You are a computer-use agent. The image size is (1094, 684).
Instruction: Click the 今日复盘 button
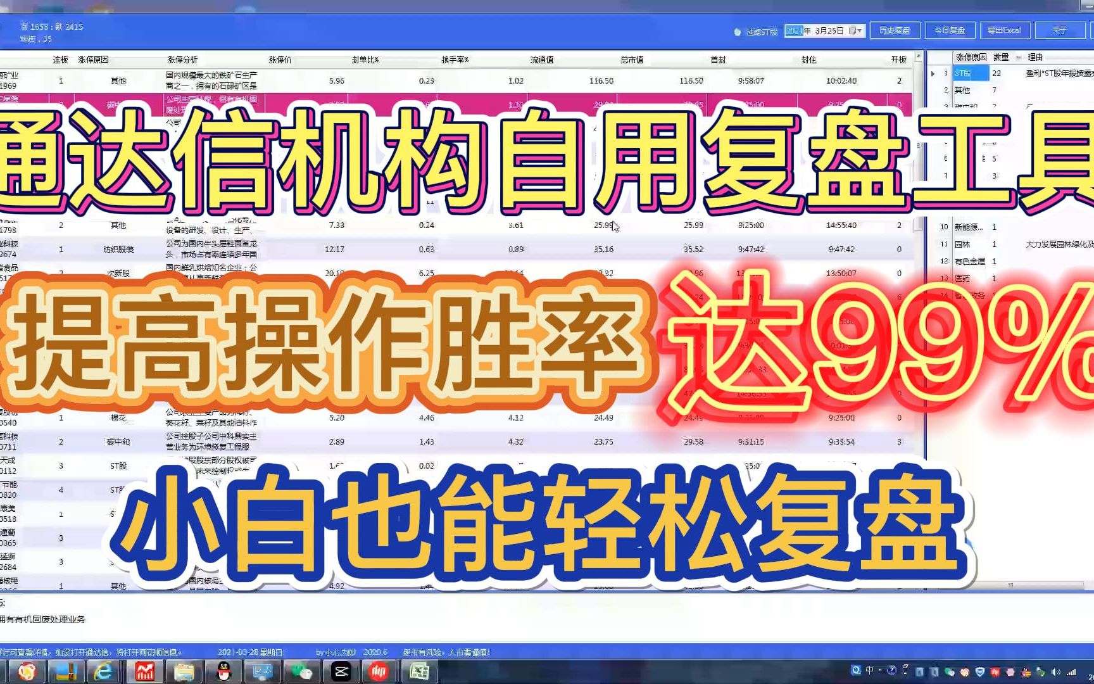[950, 30]
